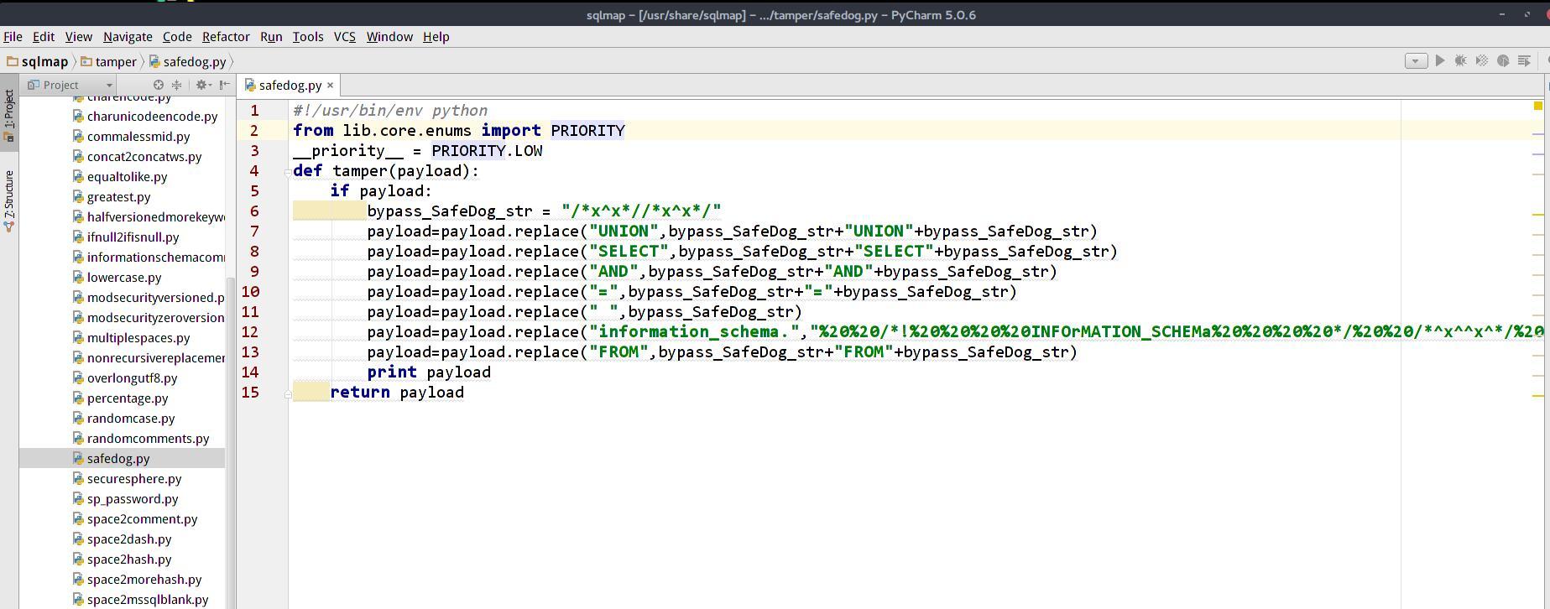The width and height of the screenshot is (1550, 609).
Task: Click line number 12 in the gutter
Action: pyautogui.click(x=250, y=332)
